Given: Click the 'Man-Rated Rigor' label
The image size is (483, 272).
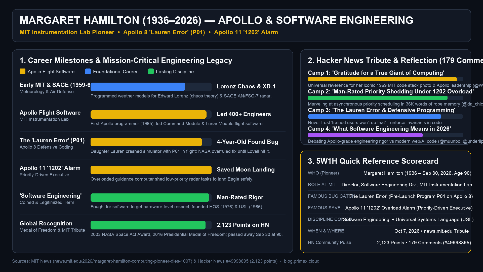Looking at the screenshot, I should tap(240, 197).
